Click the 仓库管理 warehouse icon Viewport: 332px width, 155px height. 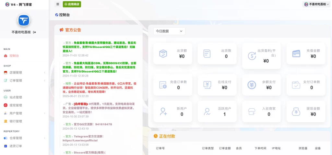click(x=6, y=138)
